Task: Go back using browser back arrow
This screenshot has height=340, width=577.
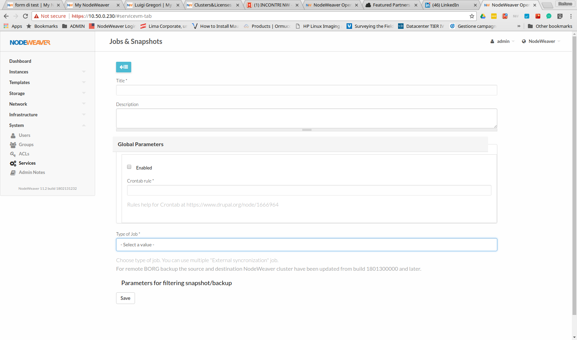Action: (6, 16)
